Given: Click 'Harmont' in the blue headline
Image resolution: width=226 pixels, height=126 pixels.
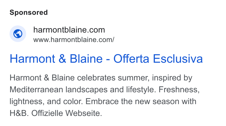Looking at the screenshot, I should (x=32, y=59).
